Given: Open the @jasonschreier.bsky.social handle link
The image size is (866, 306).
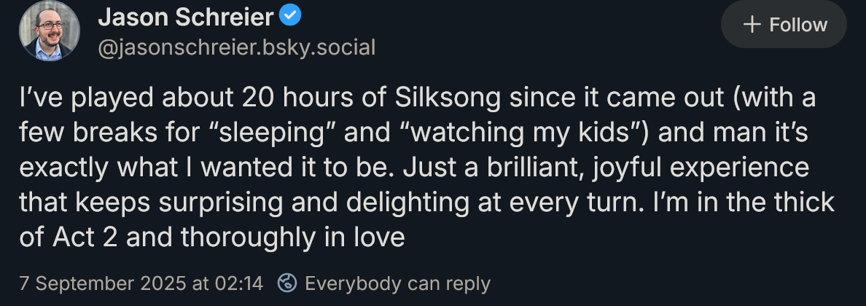Looking at the screenshot, I should click(236, 48).
